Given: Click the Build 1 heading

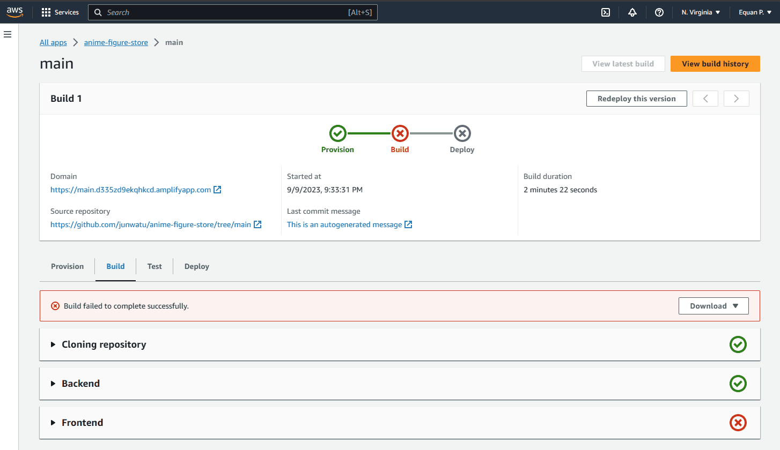Looking at the screenshot, I should pyautogui.click(x=67, y=99).
